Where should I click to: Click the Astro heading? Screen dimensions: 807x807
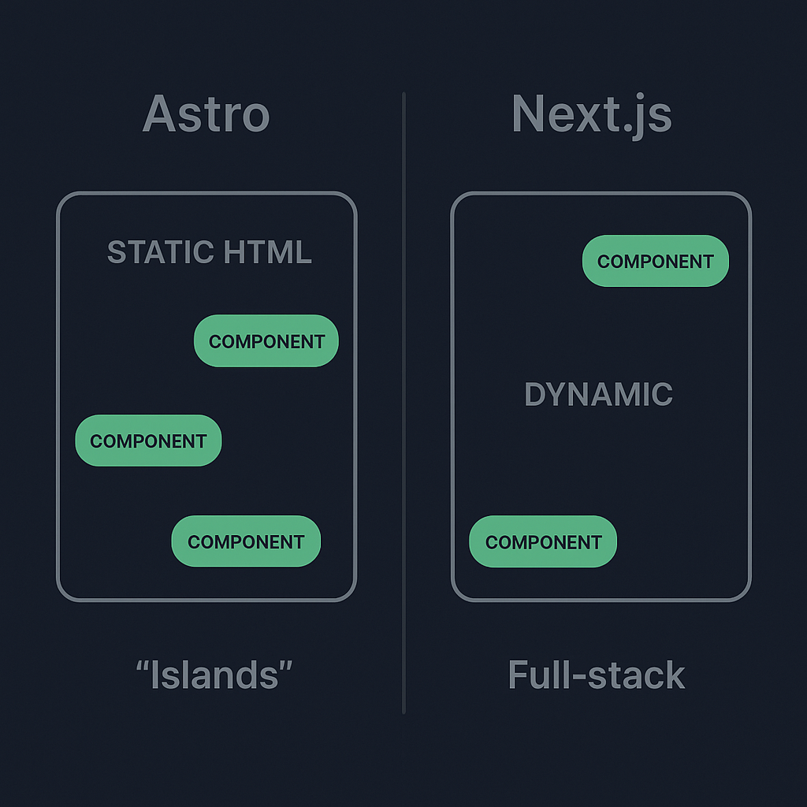pyautogui.click(x=206, y=113)
